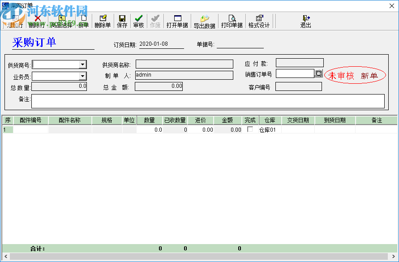399x262 pixels.
Task: Click row 1 数量 cell showing 0.0
Action: [x=150, y=129]
